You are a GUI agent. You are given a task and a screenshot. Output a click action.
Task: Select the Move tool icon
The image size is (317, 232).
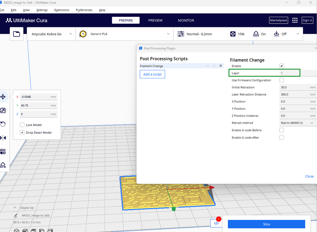[x=3, y=97]
